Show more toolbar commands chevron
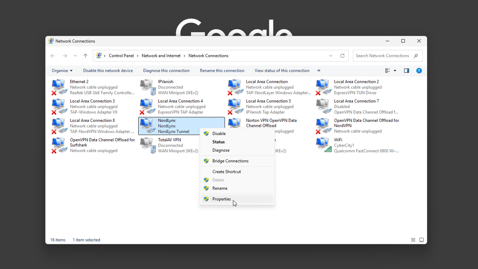The image size is (478, 269). 319,71
